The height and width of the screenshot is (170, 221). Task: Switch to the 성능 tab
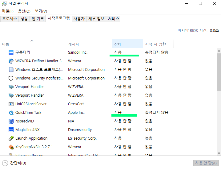[x=24, y=19]
